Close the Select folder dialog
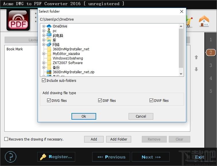Viewport: 217px width, 166px height. click(x=182, y=11)
